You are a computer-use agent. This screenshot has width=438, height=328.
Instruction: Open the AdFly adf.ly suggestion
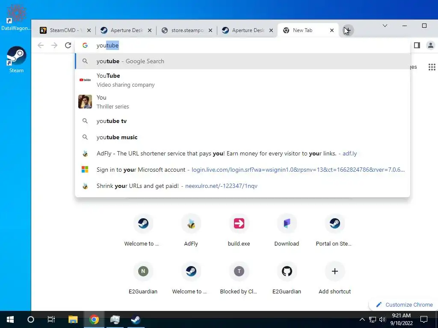(x=243, y=153)
